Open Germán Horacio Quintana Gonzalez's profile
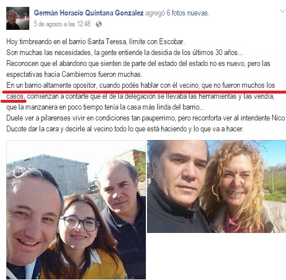This screenshot has height=280, width=286. point(88,13)
